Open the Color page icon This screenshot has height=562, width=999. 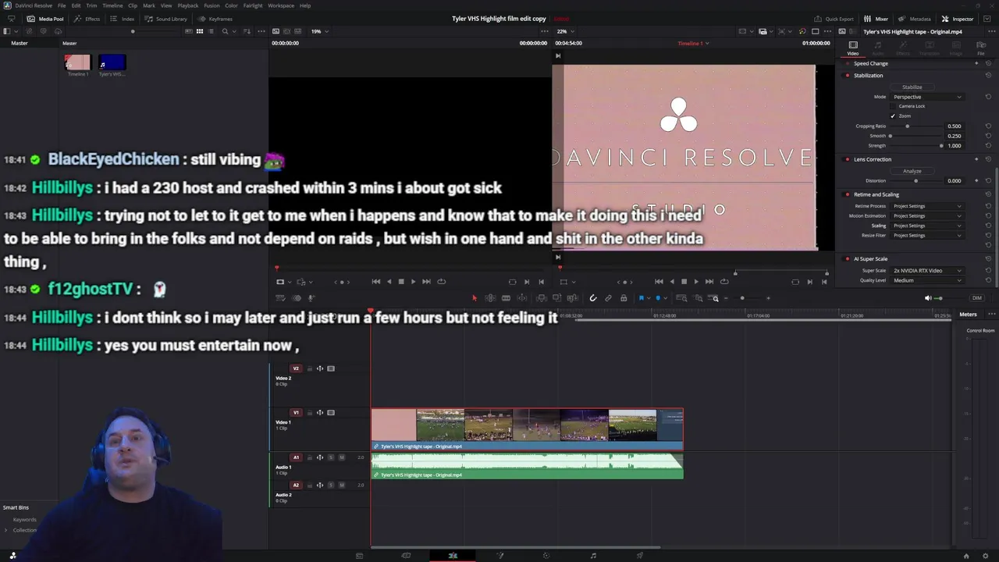(546, 556)
